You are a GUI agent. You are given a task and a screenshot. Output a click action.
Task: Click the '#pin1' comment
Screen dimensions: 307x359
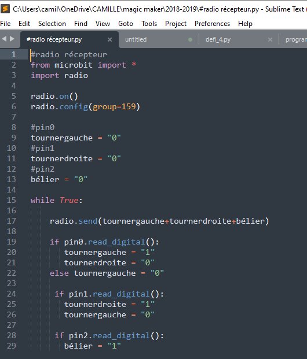43,148
